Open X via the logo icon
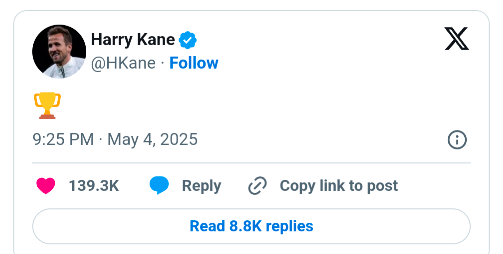This screenshot has width=503, height=254. point(457,39)
